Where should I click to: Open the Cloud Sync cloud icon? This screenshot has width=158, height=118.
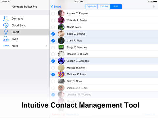pyautogui.click(x=6, y=25)
